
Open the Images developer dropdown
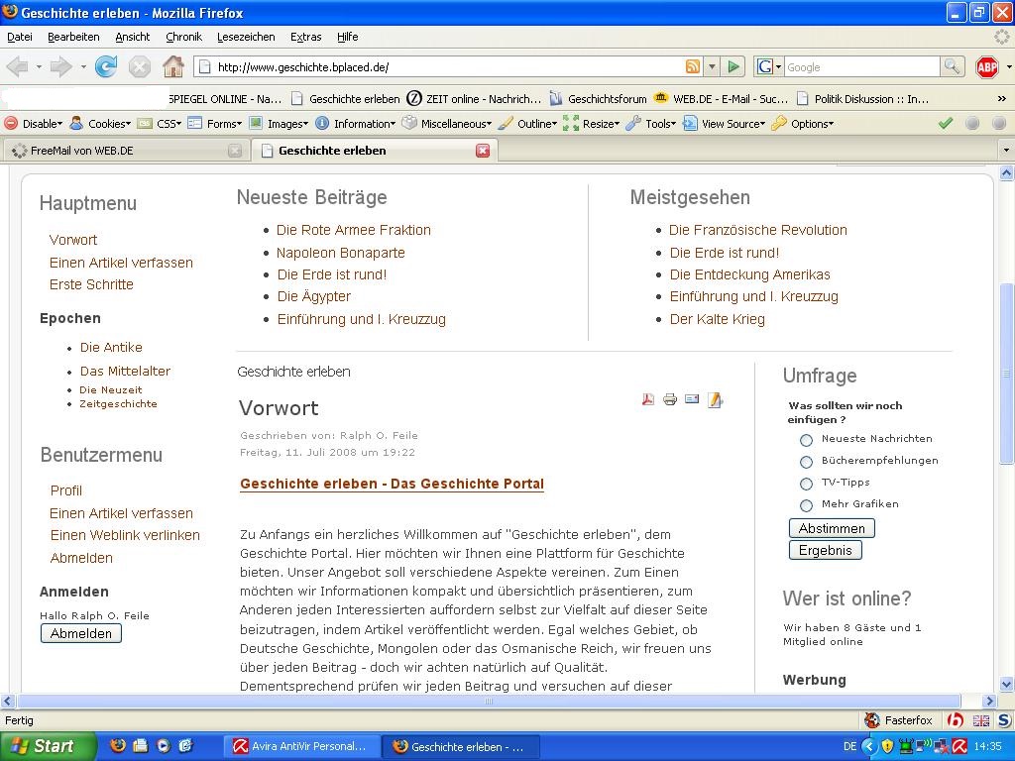[279, 124]
